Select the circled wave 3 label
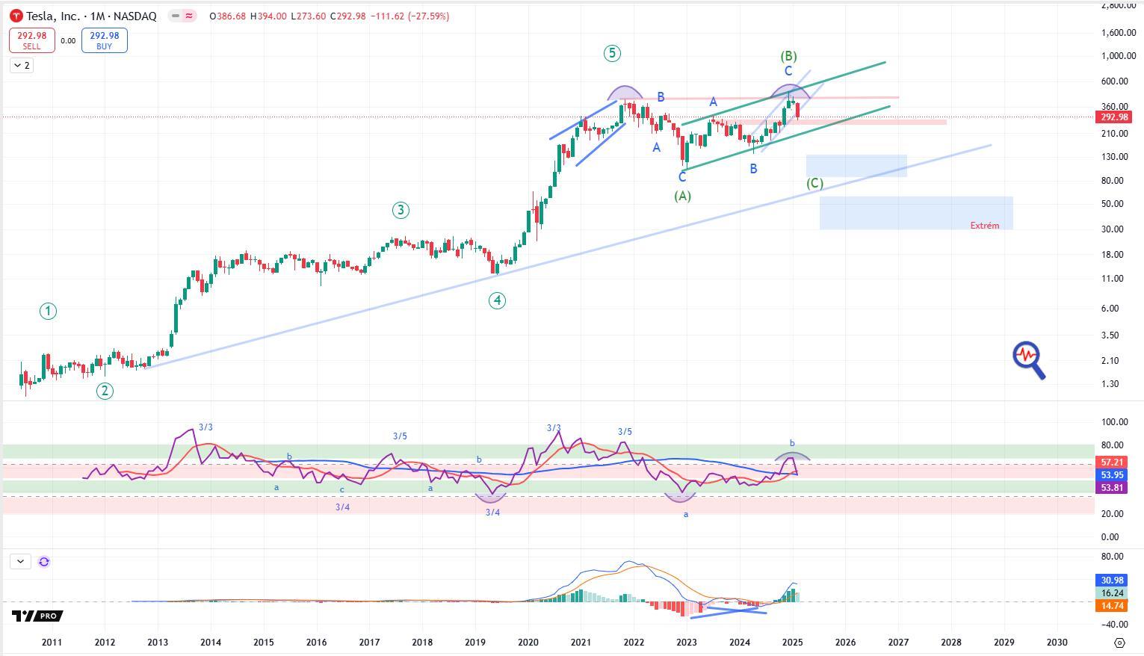Screen dimensions: 1144x656 401,211
